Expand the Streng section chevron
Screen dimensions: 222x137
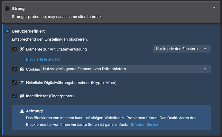[x=215, y=7]
